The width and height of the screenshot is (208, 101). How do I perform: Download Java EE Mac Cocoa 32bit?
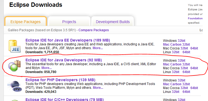[184, 48]
